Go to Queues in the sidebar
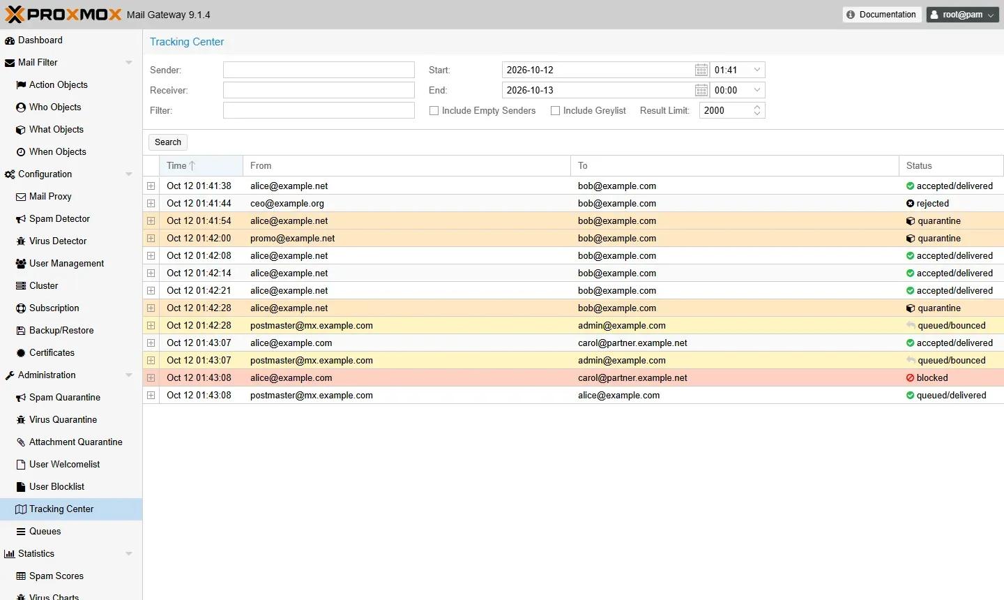 (x=71, y=532)
